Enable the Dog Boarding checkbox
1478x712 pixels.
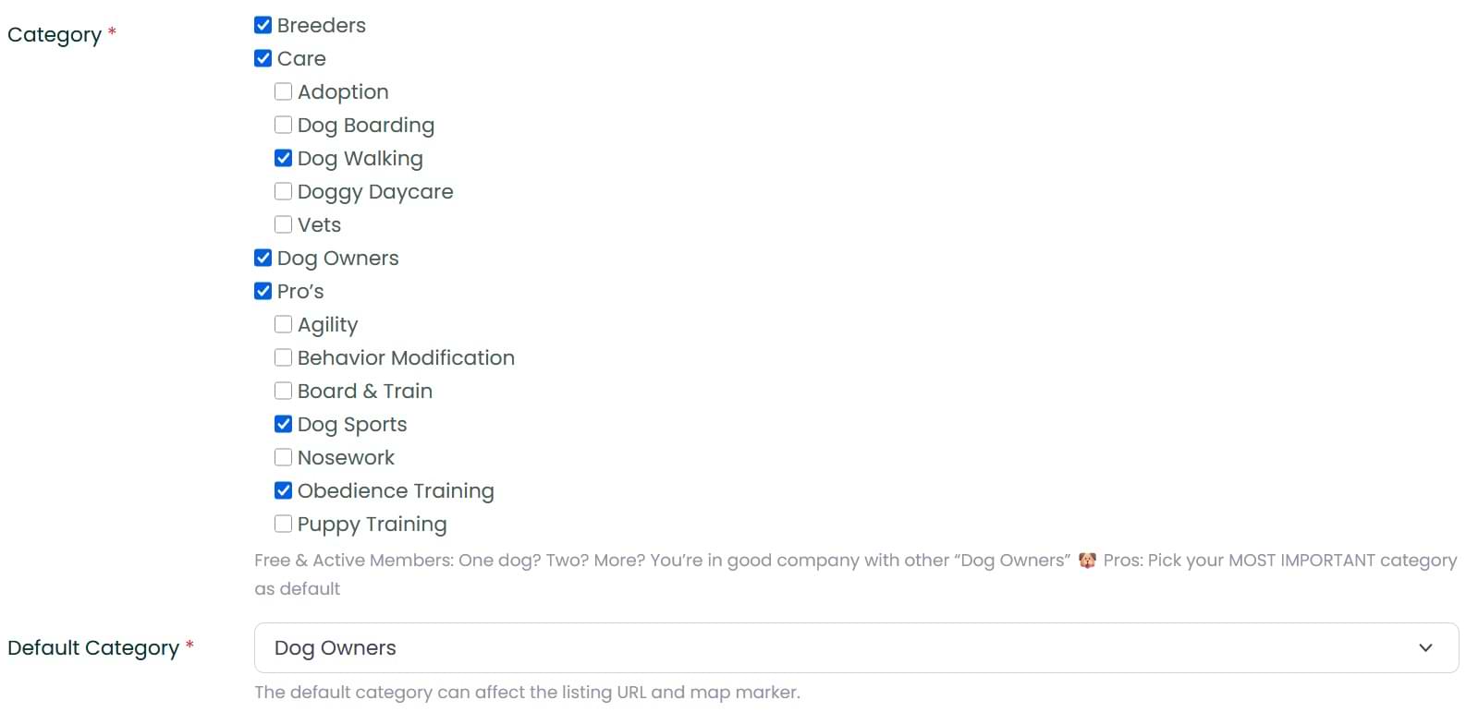pos(284,125)
